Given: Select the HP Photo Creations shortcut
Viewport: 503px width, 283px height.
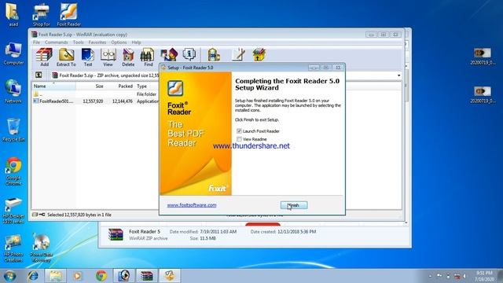Looking at the screenshot, I should 13,248.
